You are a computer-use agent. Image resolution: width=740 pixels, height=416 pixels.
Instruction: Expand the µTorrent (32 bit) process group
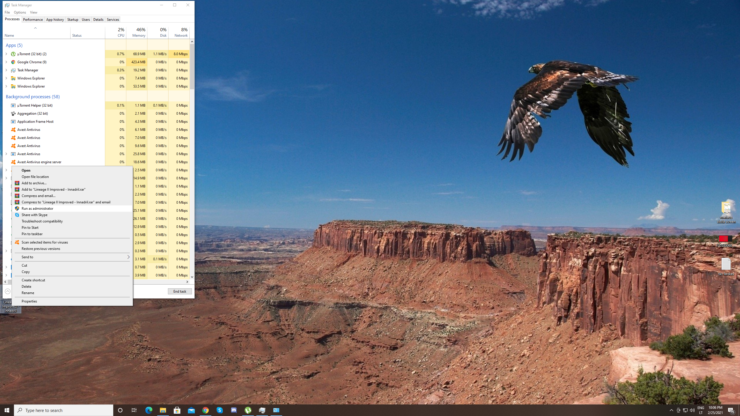pos(6,54)
